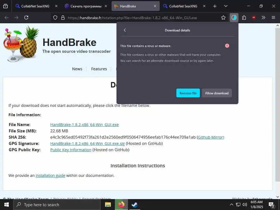Toggle the Downloads panel toolbar button
This screenshot has height=210, width=280.
tap(234, 17)
